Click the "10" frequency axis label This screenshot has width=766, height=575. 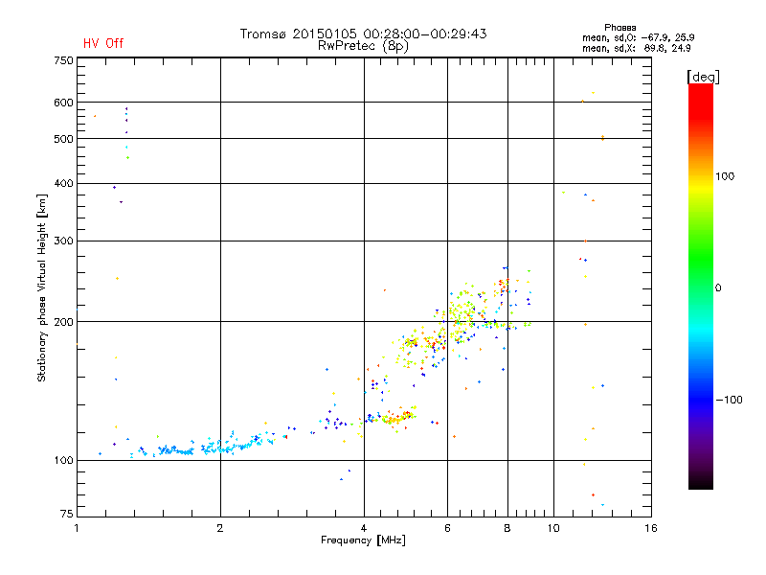coord(553,528)
